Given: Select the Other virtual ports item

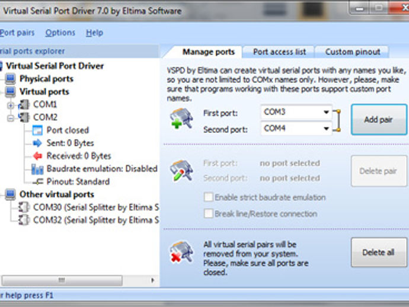Looking at the screenshot, I should (56, 194).
